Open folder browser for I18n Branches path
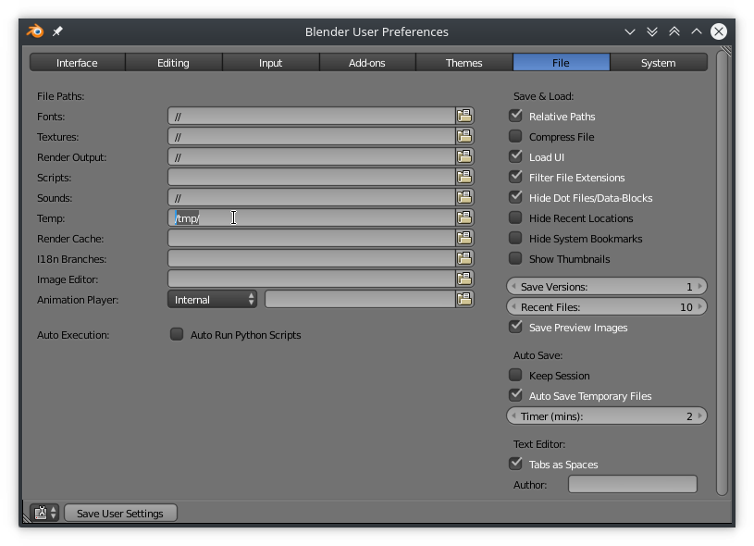 click(x=464, y=258)
